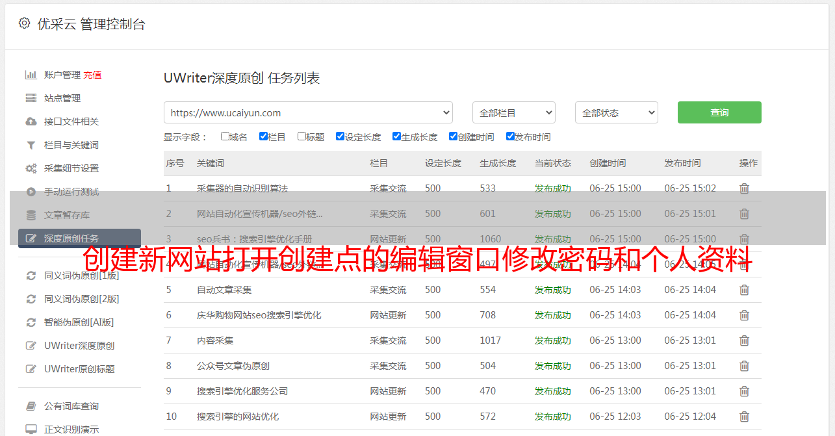Click the book icon next to 公有词库查询
The height and width of the screenshot is (436, 835).
point(31,406)
